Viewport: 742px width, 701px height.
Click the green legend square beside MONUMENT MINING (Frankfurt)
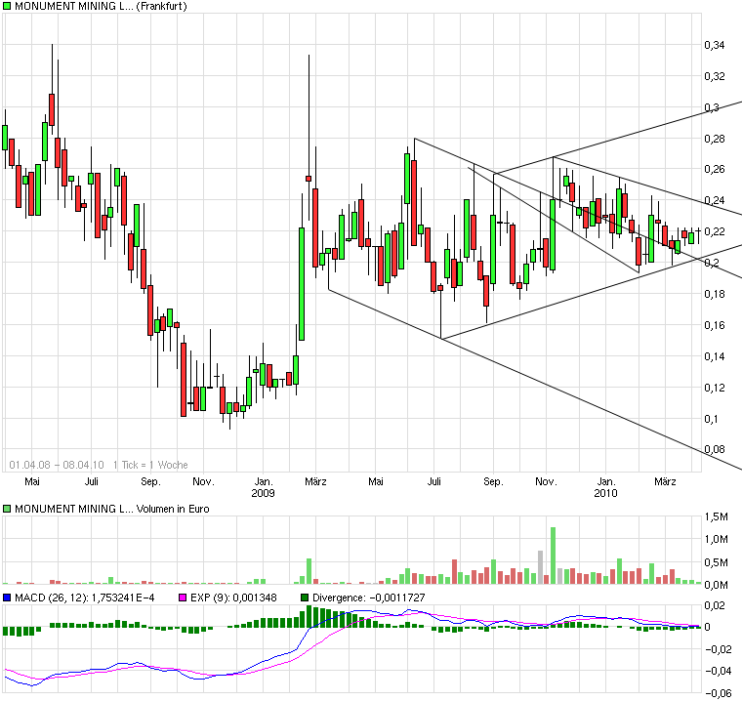coord(7,6)
